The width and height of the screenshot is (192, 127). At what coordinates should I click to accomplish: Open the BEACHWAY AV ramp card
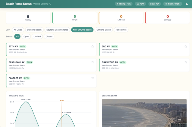[x=51, y=65]
